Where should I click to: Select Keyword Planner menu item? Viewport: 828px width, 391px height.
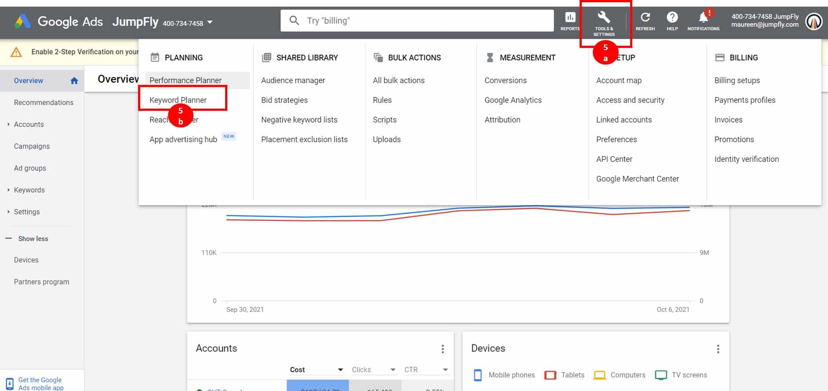click(x=178, y=100)
